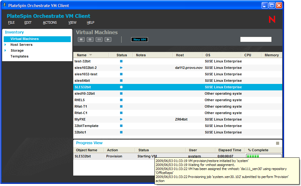301x186 pixels.
Task: Click the running status icon of MyPXE
Action: tap(121, 119)
